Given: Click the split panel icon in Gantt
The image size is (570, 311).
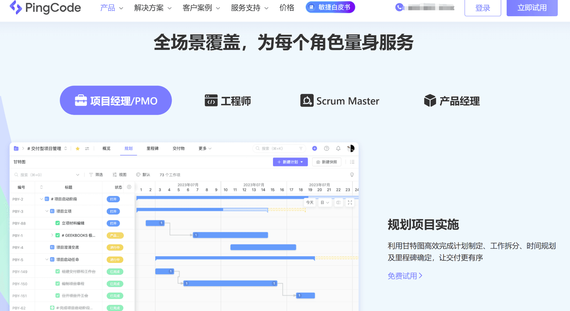Looking at the screenshot, I should click(x=338, y=203).
